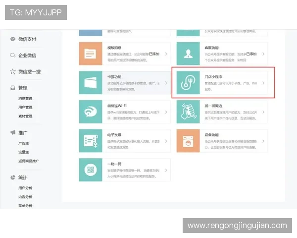
Task: Open 返佣商品推广 in sidebar
Action: 29,161
